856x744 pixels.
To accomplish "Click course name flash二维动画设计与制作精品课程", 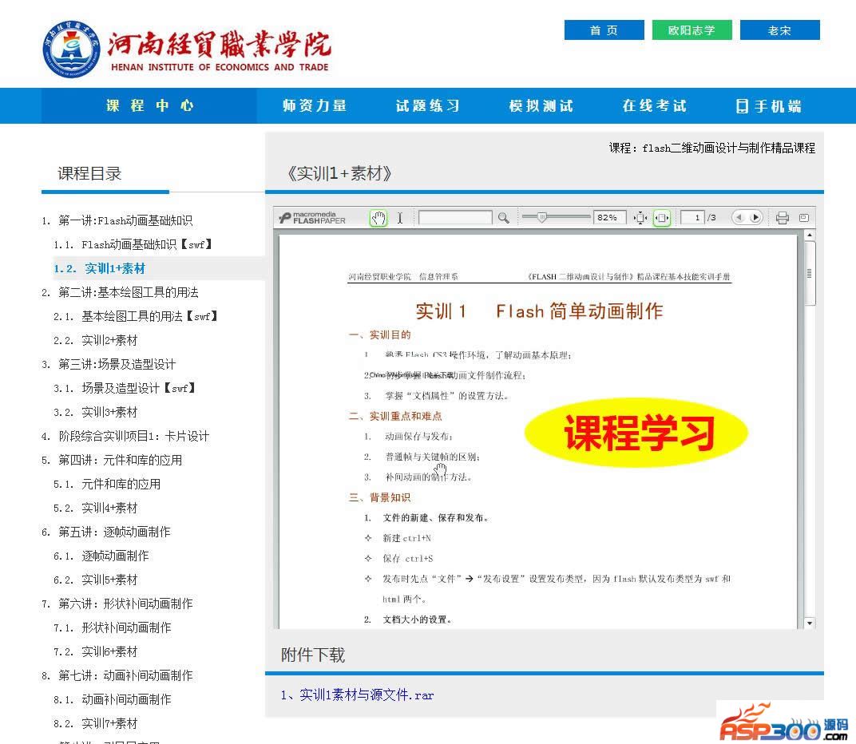I will (x=729, y=148).
